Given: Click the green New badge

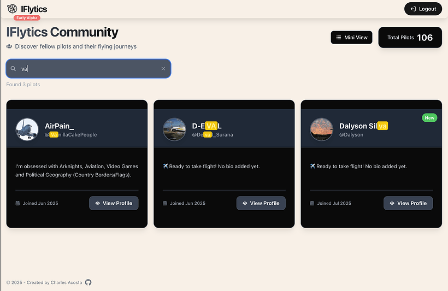Looking at the screenshot, I should (x=429, y=118).
